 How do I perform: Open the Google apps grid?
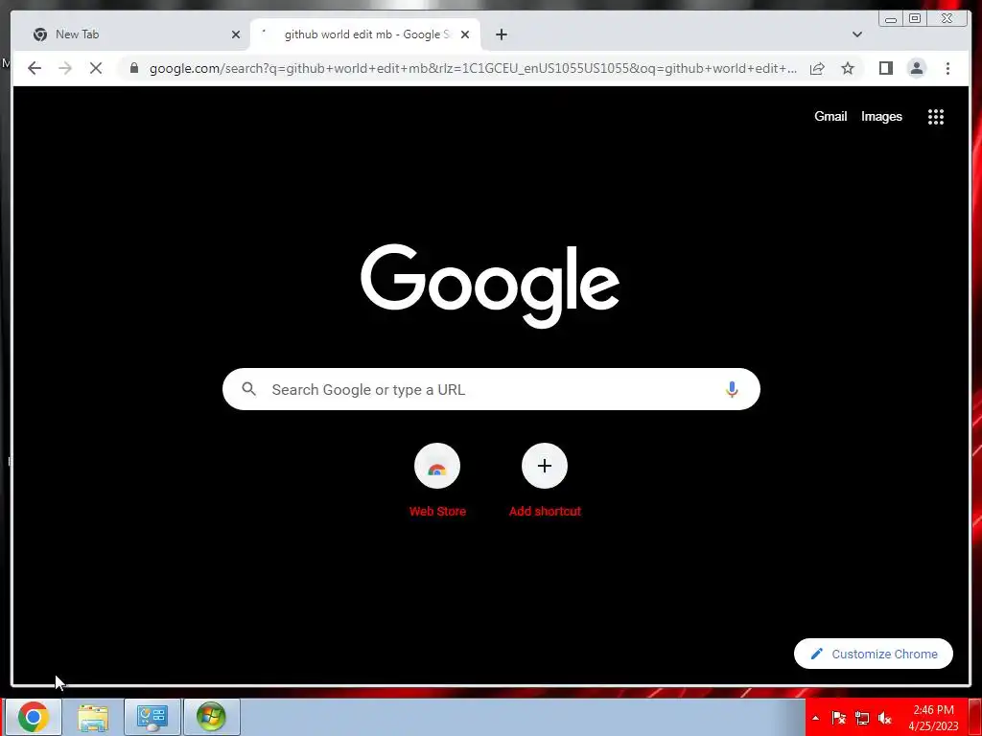click(x=936, y=116)
